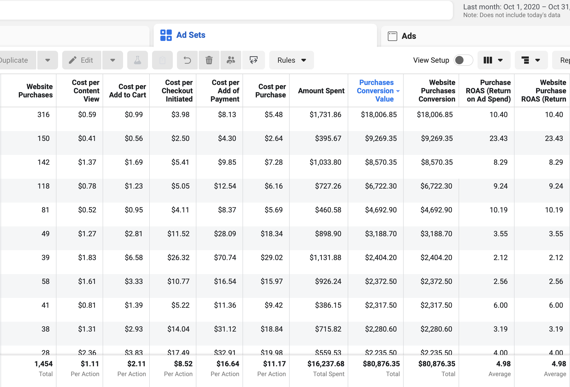Click the Website Purchases Conversion header

431,91
